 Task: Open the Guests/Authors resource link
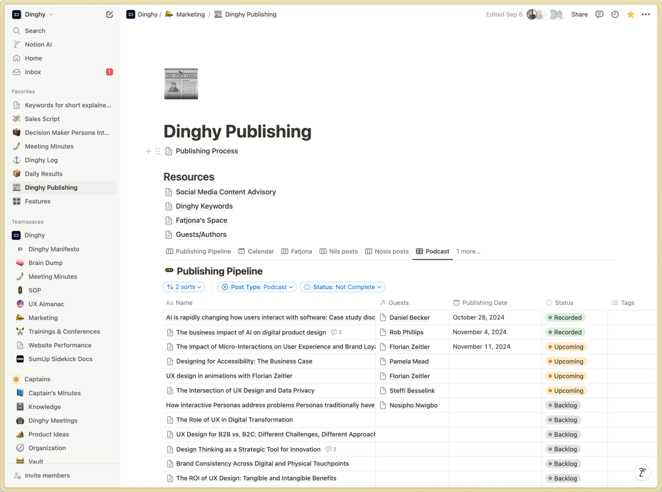(x=201, y=234)
